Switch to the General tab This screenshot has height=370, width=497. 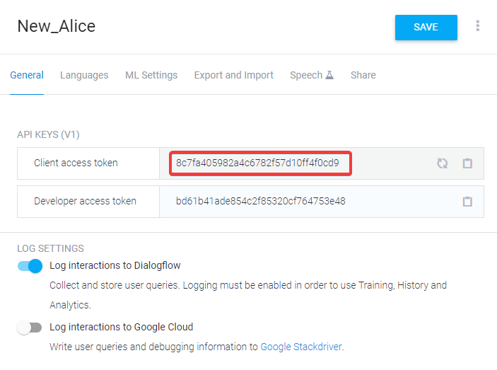click(27, 75)
